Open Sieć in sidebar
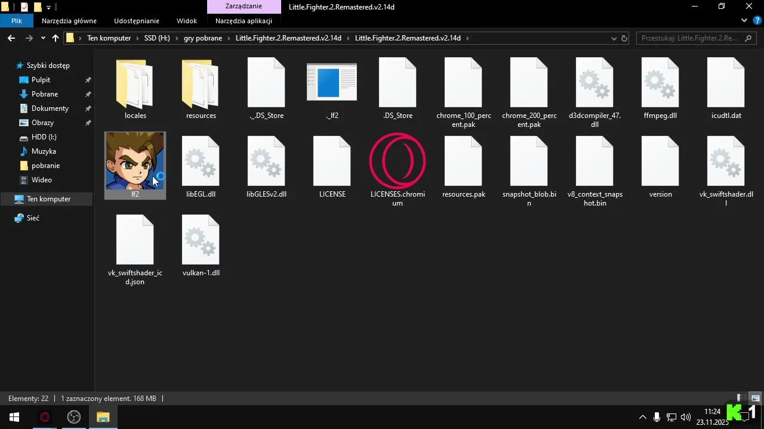Screen dimensions: 764x429 click(x=33, y=218)
